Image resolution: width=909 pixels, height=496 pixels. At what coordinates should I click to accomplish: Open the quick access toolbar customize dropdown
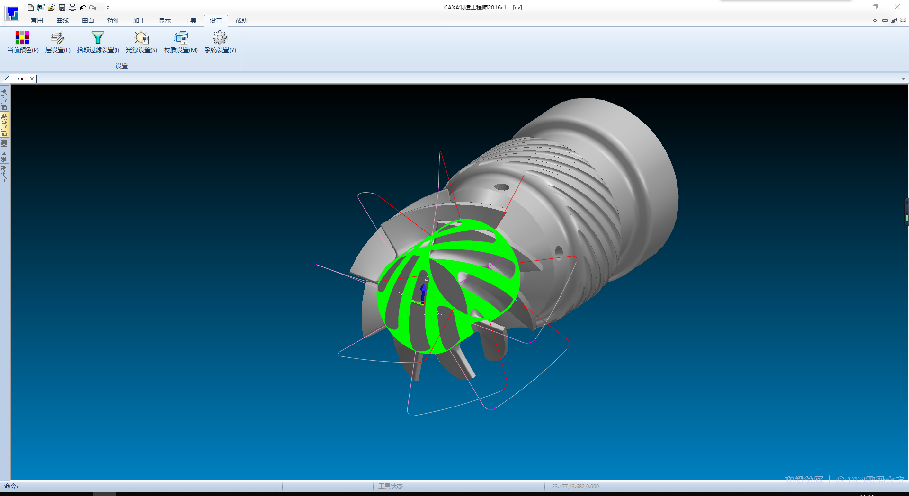(107, 8)
